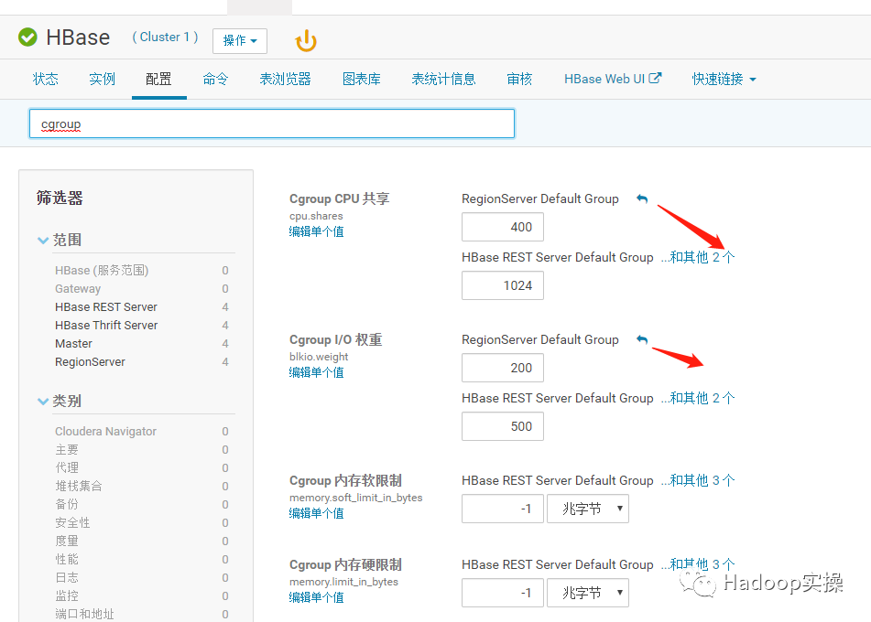This screenshot has height=622, width=871.
Task: Click the Cgroup 内存软限制 setting label
Action: (345, 481)
